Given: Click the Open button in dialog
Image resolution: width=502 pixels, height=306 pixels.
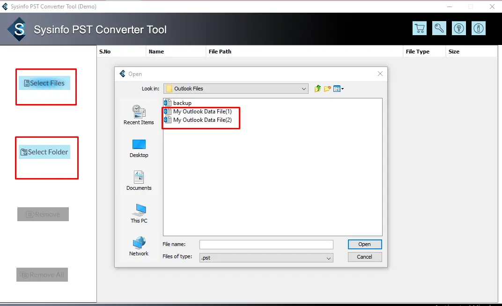Looking at the screenshot, I should (365, 244).
